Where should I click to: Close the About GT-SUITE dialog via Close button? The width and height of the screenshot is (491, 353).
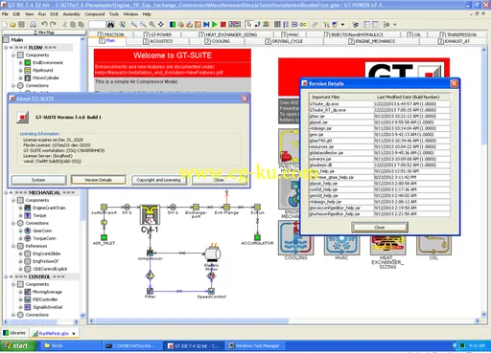[x=220, y=180]
